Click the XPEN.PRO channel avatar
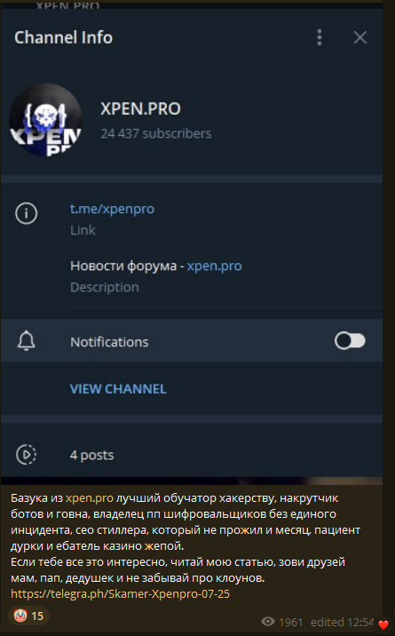The height and width of the screenshot is (636, 395). 45,120
